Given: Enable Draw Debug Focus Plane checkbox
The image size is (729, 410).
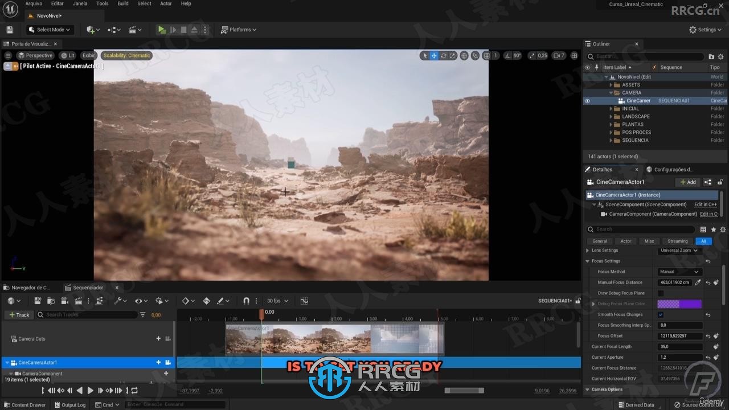Looking at the screenshot, I should tap(661, 293).
